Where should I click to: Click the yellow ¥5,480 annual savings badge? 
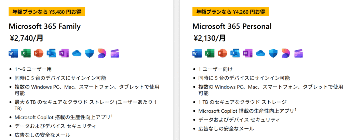[47, 12]
